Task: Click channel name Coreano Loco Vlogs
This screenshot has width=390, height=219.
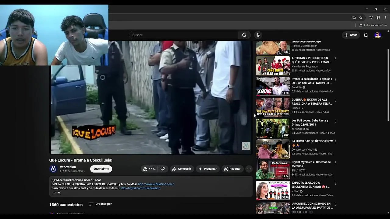Action: point(303,150)
